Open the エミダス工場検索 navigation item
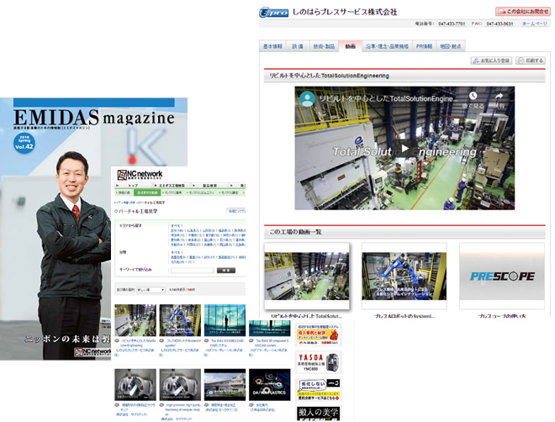 (172, 185)
